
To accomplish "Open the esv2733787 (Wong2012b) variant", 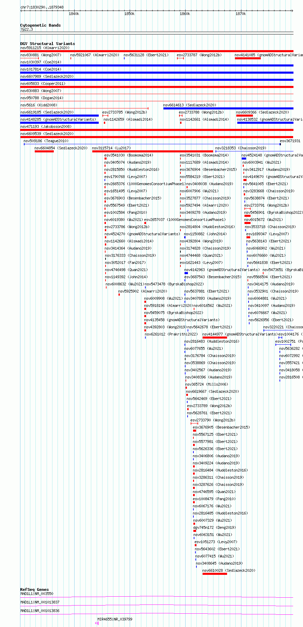I will 199,55.
